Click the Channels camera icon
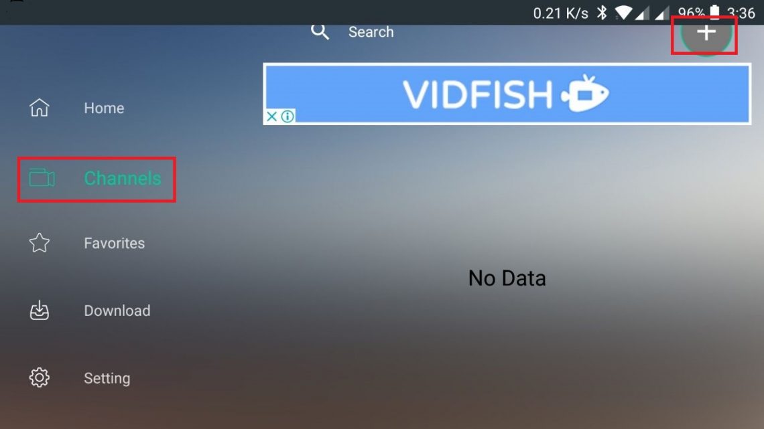764x429 pixels. click(42, 178)
